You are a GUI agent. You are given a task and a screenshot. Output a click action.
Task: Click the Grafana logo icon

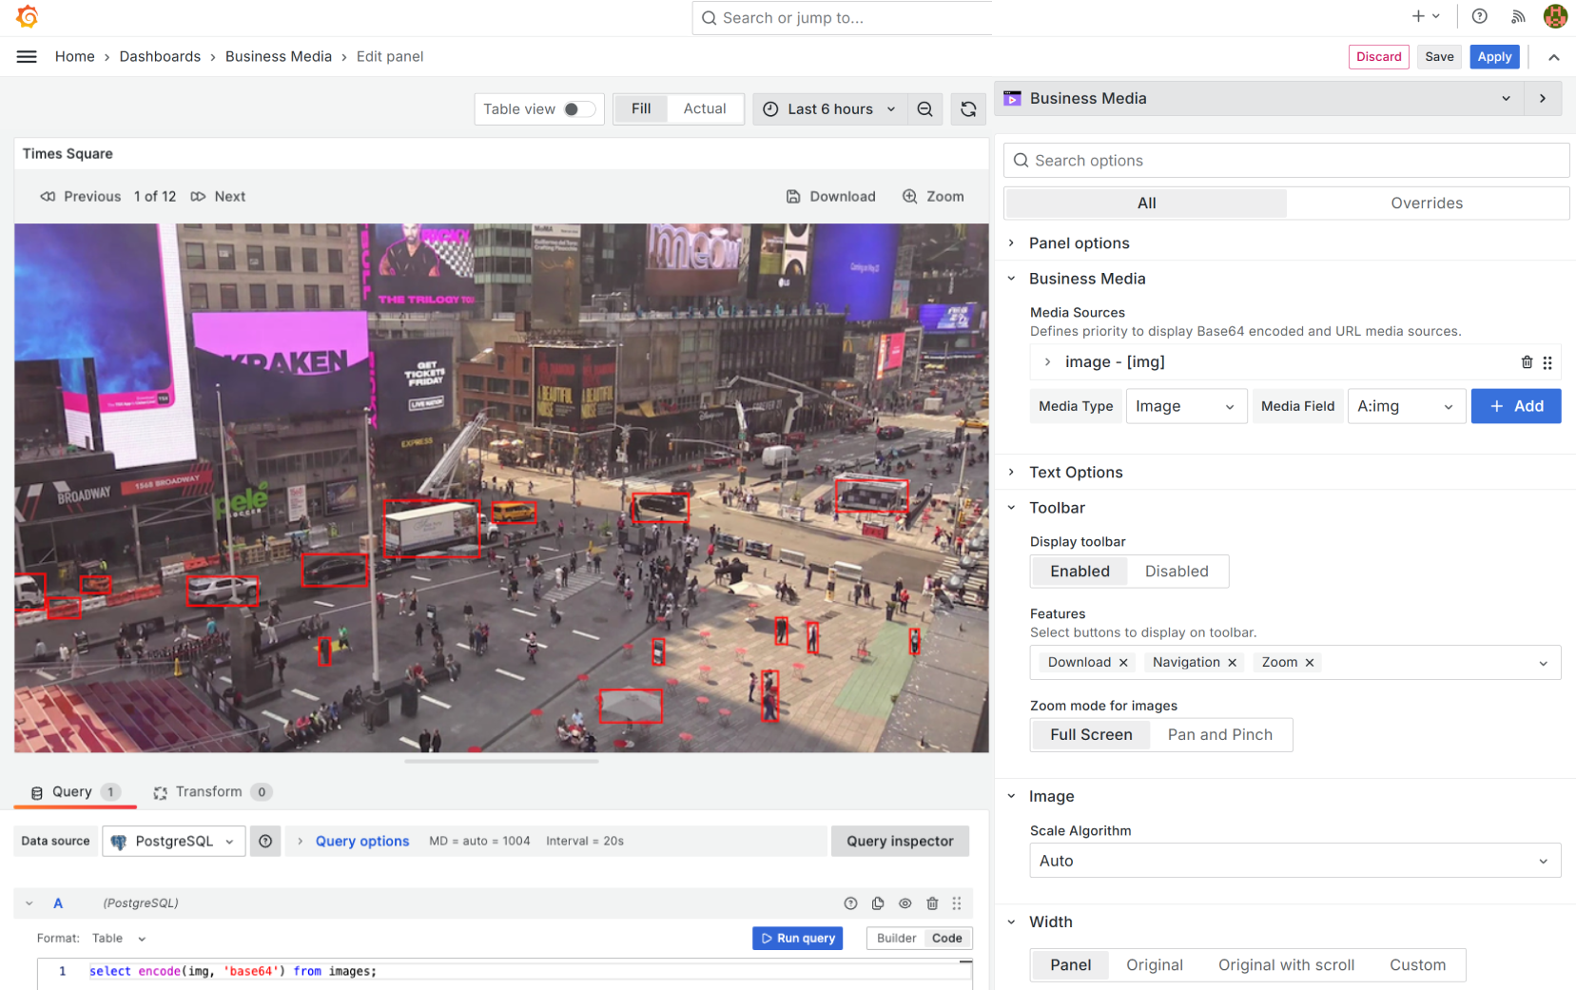(x=27, y=17)
